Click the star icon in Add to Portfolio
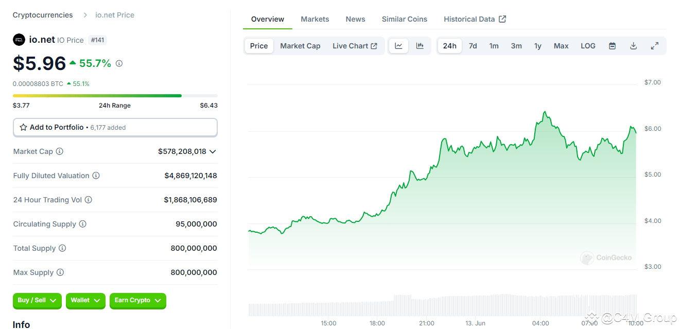Image resolution: width=681 pixels, height=329 pixels. 23,127
